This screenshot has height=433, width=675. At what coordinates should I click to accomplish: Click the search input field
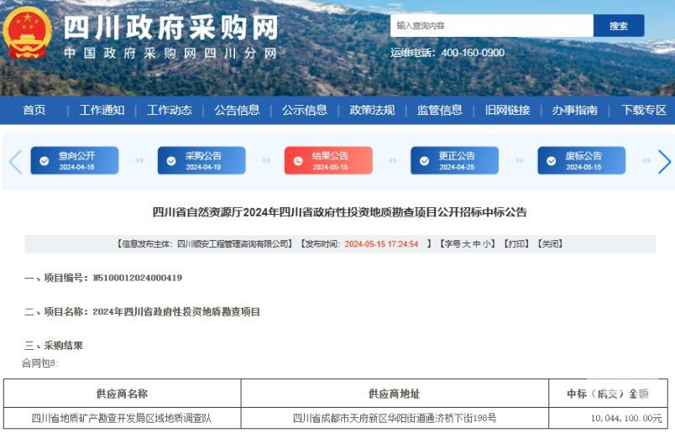[491, 26]
